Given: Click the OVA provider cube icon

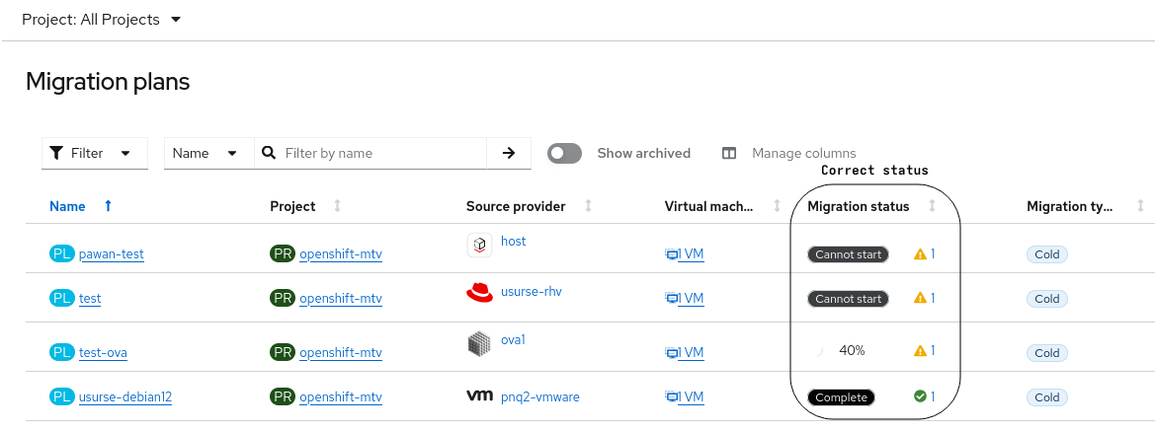Looking at the screenshot, I should (479, 343).
